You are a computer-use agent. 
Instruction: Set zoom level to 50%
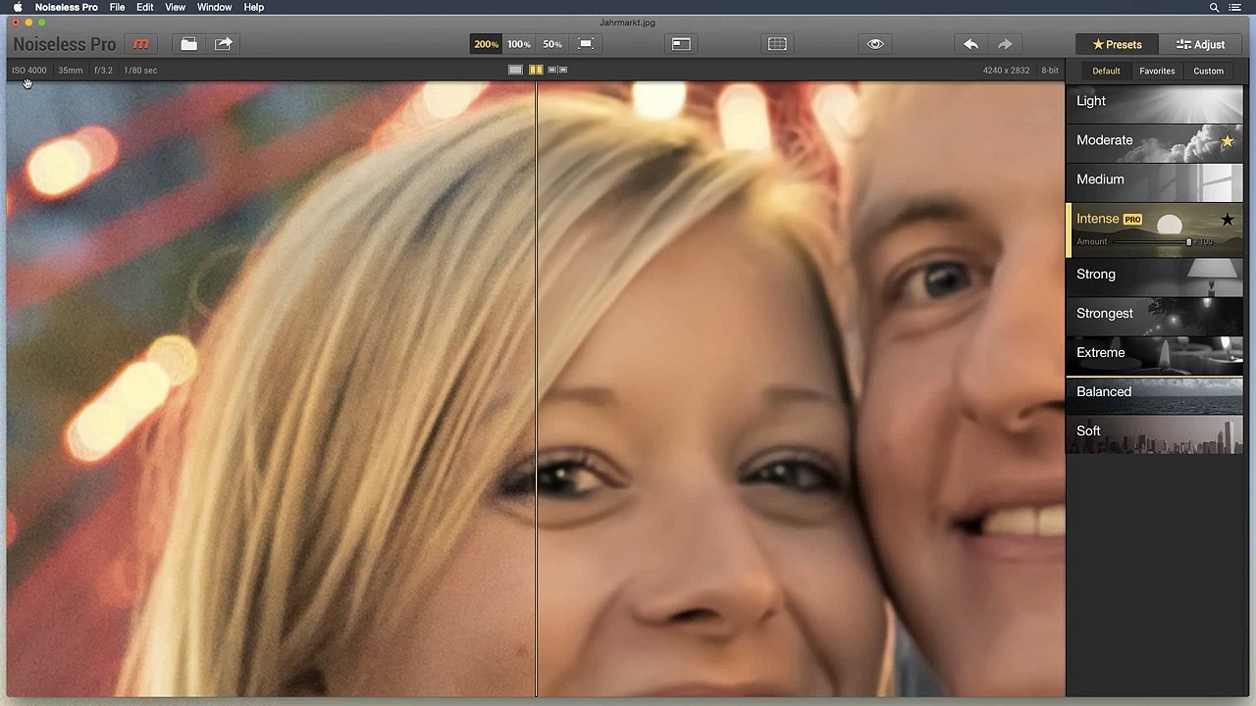coord(552,44)
